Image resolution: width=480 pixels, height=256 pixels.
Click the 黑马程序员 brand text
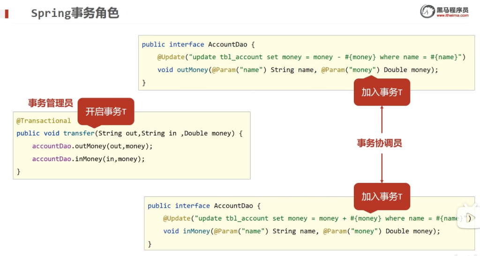click(452, 9)
